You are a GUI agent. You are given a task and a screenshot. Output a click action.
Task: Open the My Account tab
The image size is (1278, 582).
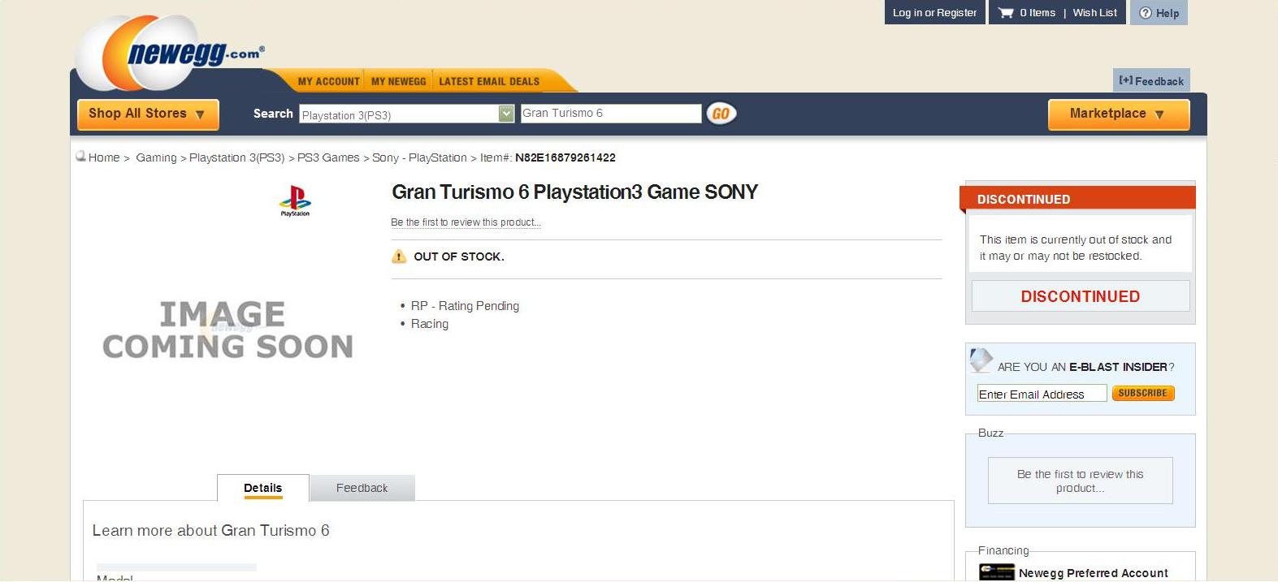[x=328, y=81]
